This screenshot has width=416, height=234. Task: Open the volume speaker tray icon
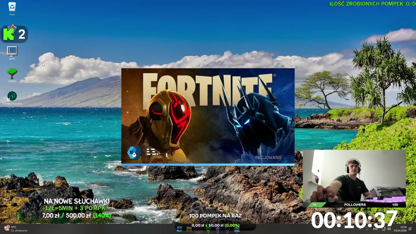click(x=389, y=229)
